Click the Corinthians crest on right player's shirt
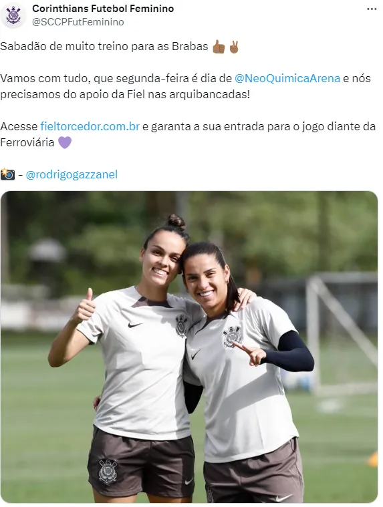This screenshot has width=383, height=507. [232, 337]
